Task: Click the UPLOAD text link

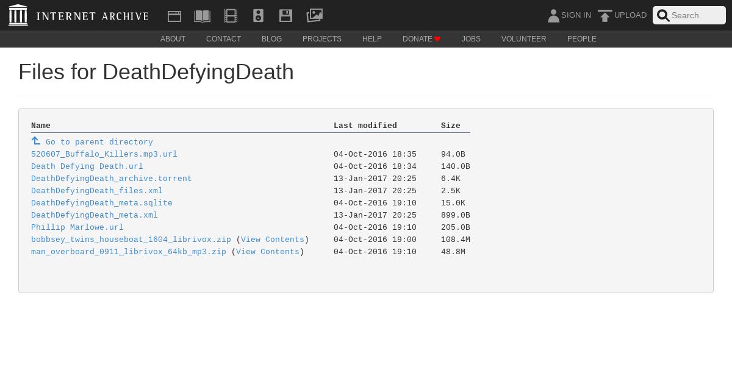Action: pos(630,15)
